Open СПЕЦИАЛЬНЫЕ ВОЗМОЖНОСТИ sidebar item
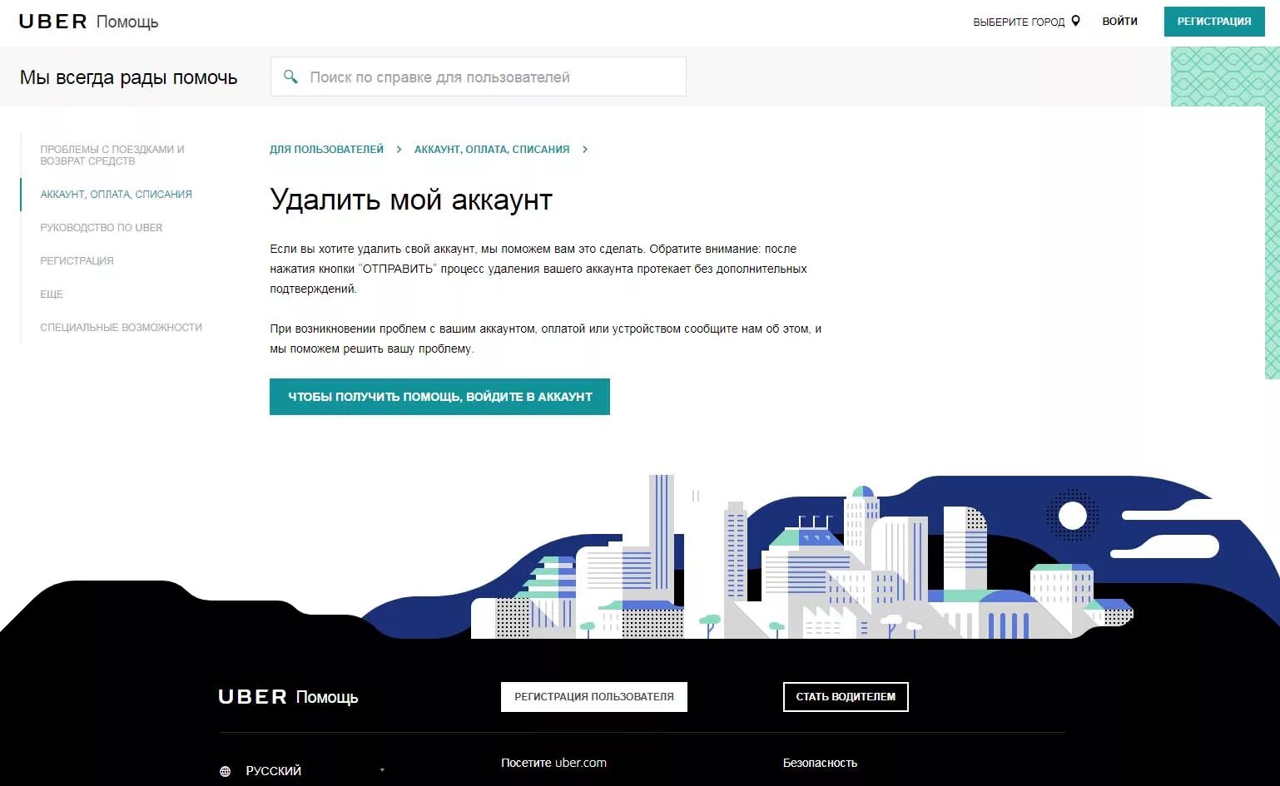This screenshot has width=1280, height=786. [122, 327]
